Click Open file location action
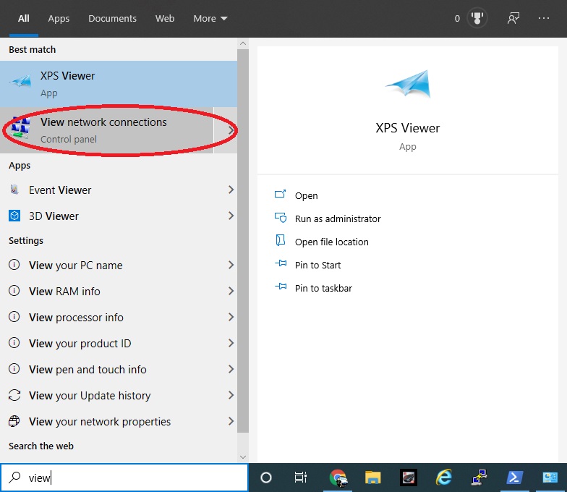567x492 pixels. click(331, 242)
